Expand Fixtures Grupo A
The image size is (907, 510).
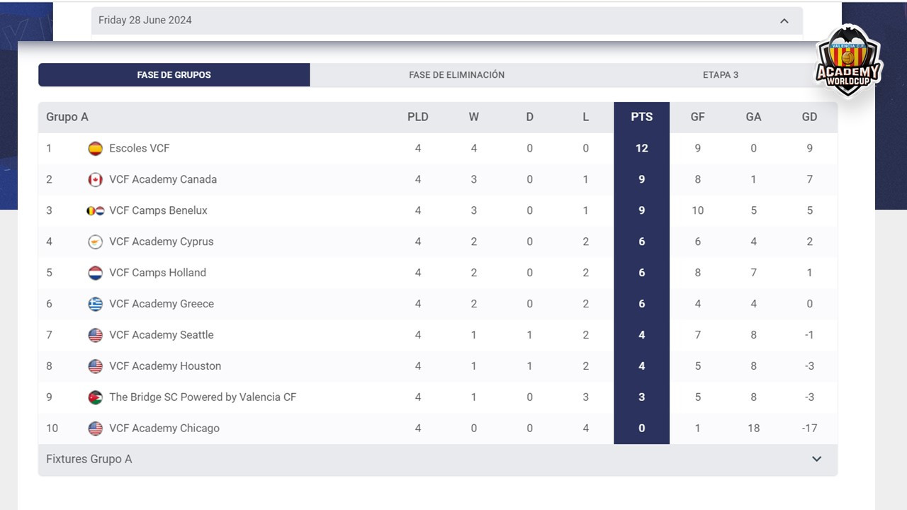pos(816,459)
